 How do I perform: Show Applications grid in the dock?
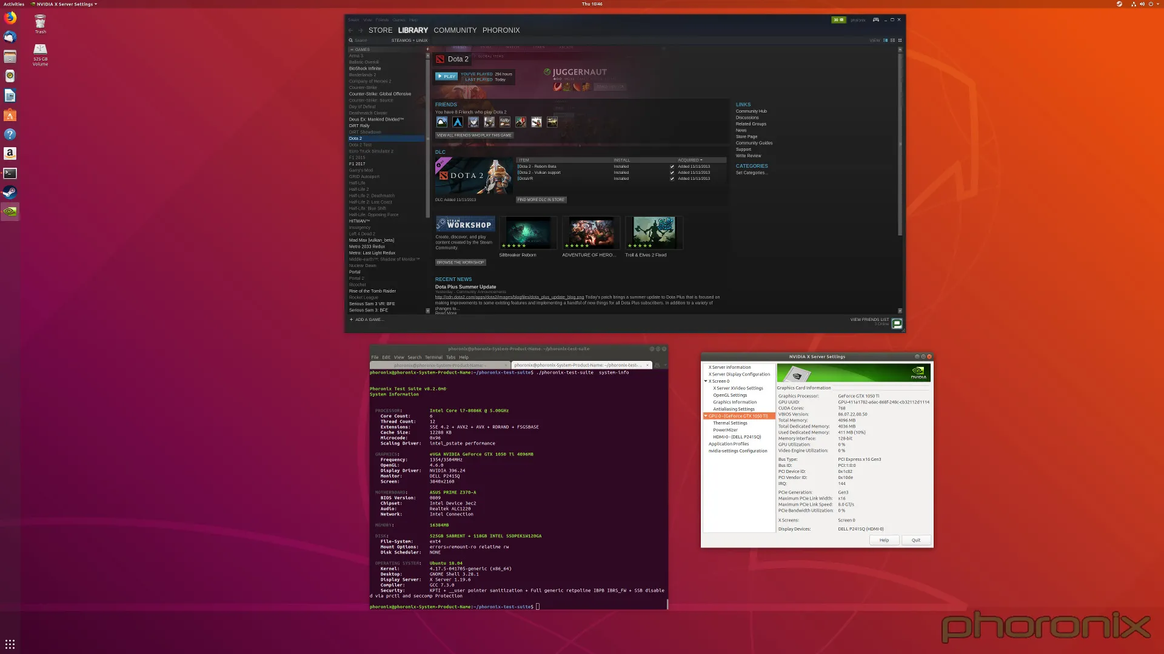point(10,644)
